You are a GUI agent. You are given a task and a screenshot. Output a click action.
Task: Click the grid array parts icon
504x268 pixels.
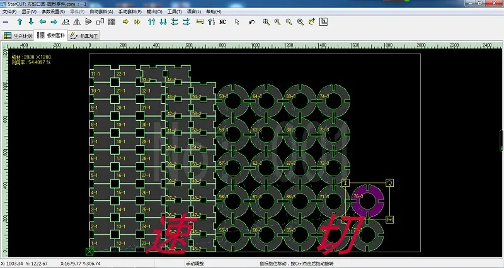(x=111, y=21)
